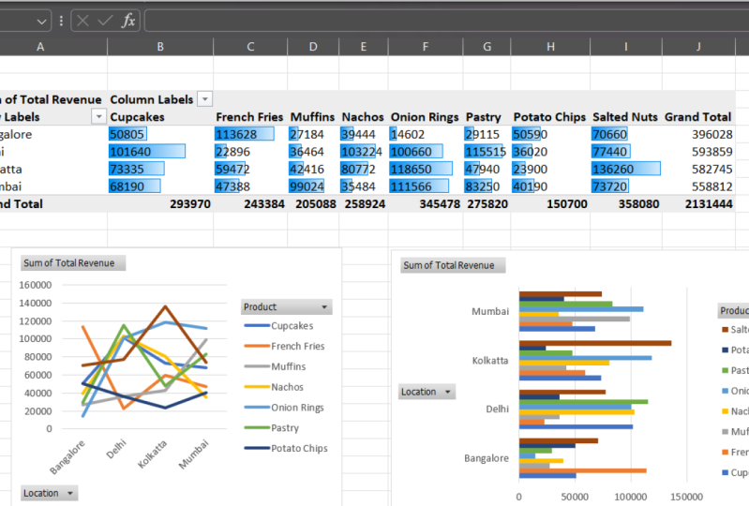Select column D header
The width and height of the screenshot is (749, 506).
tap(313, 47)
